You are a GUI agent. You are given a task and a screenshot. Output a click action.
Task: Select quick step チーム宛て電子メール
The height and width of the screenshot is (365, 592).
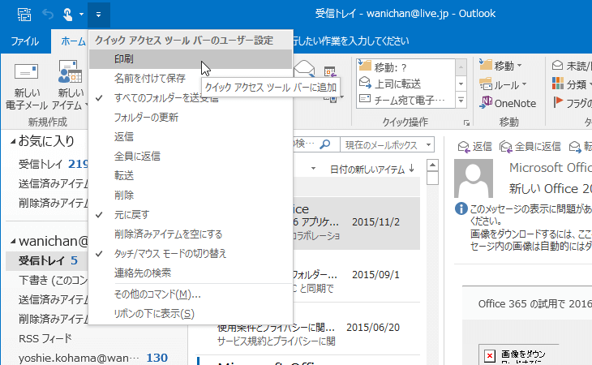tap(405, 100)
